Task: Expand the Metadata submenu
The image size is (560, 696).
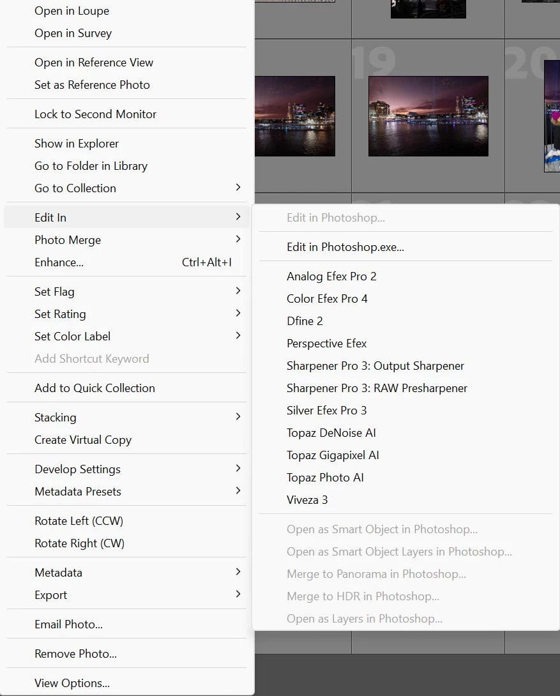Action: [126, 572]
